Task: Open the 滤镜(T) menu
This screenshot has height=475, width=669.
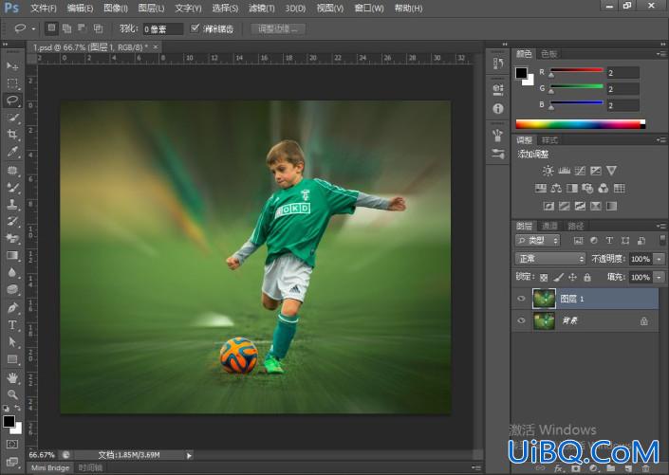Action: click(x=262, y=9)
